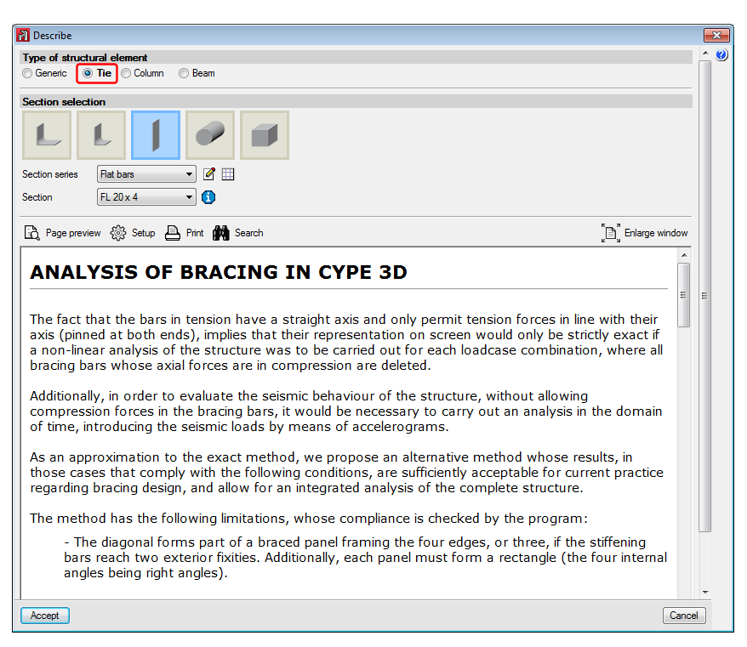Click the dialog outer scrollbar down arrow
Image resolution: width=747 pixels, height=647 pixels.
point(705,593)
